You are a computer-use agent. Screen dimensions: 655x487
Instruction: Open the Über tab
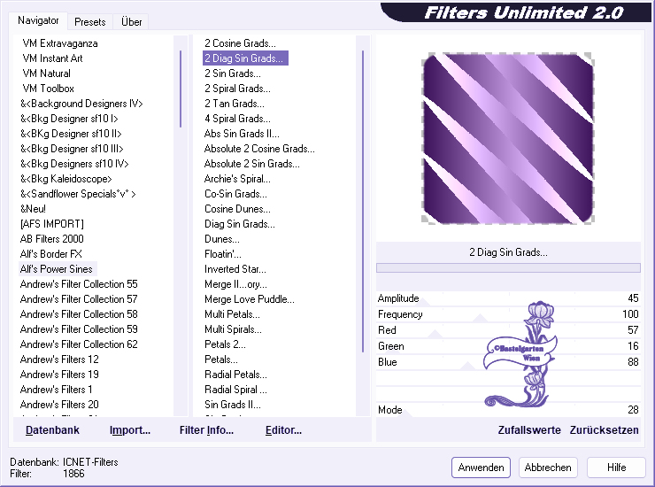[131, 22]
